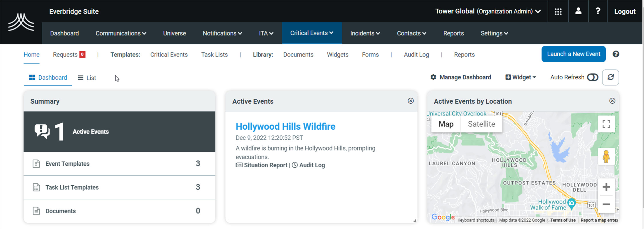This screenshot has height=229, width=644.
Task: Click the Launch a New Event button
Action: point(573,54)
